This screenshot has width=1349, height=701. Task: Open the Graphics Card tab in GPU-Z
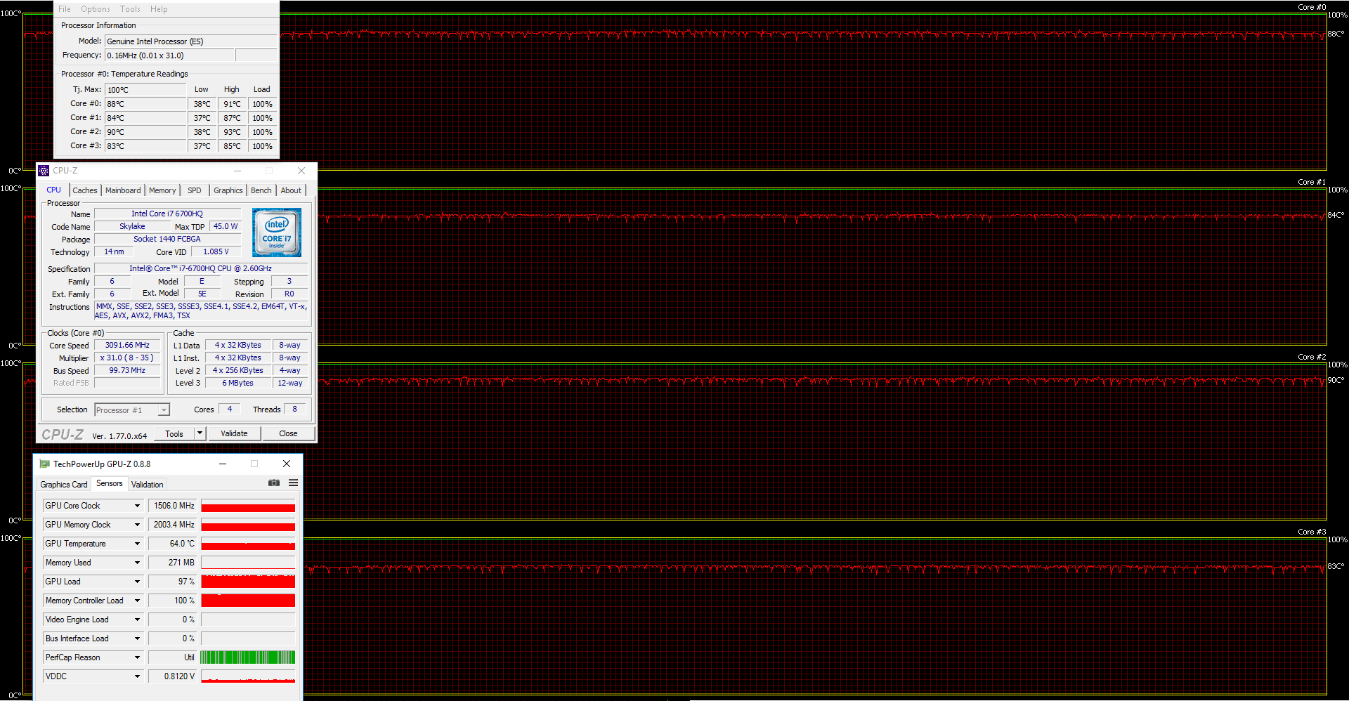coord(64,485)
